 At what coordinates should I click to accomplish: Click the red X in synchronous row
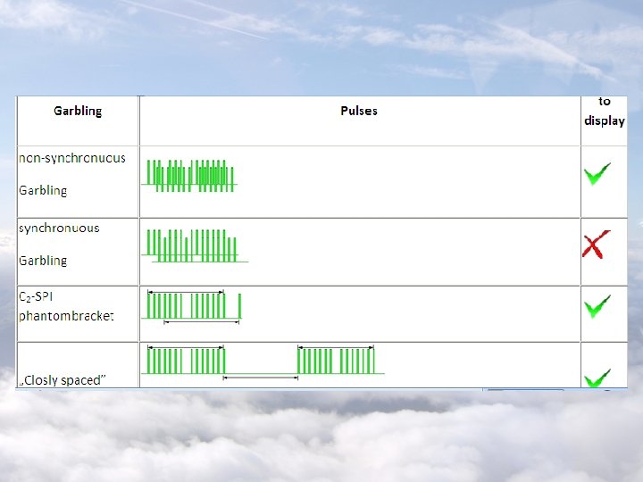coord(597,245)
